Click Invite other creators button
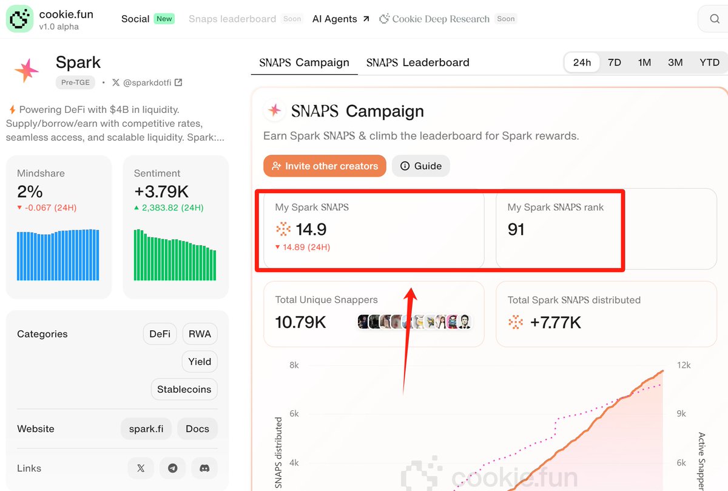Screen dimensions: 728x491 (x=325, y=166)
